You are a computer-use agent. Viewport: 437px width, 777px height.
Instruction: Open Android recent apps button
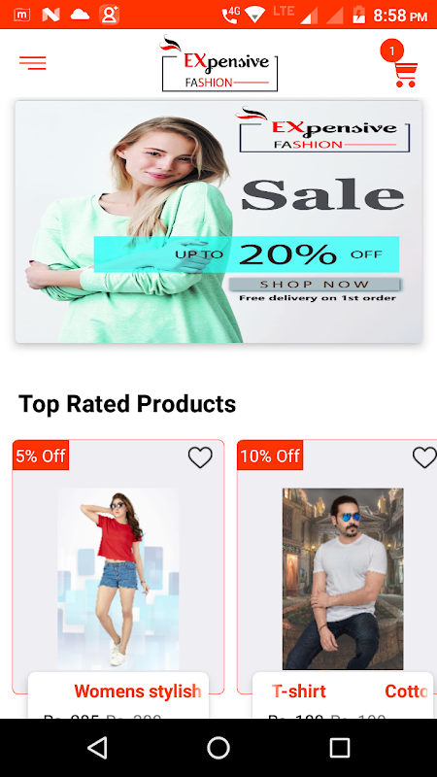point(339,747)
